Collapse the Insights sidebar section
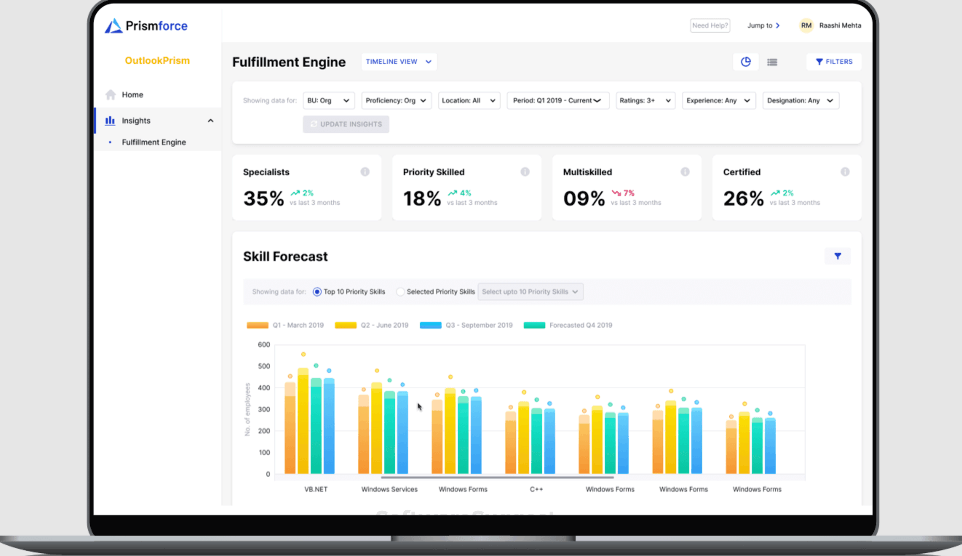 pyautogui.click(x=210, y=121)
